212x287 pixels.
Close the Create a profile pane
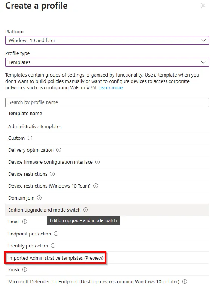pos(203,6)
